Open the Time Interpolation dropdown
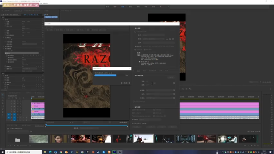The image size is (274, 154). [x=150, y=120]
